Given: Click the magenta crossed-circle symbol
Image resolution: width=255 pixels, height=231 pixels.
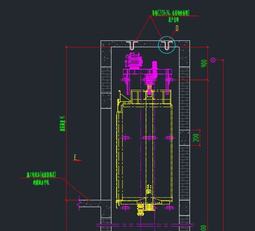Looking at the screenshot, I should pyautogui.click(x=213, y=60).
